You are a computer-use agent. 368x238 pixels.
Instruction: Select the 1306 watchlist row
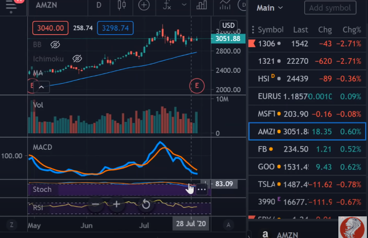click(307, 44)
